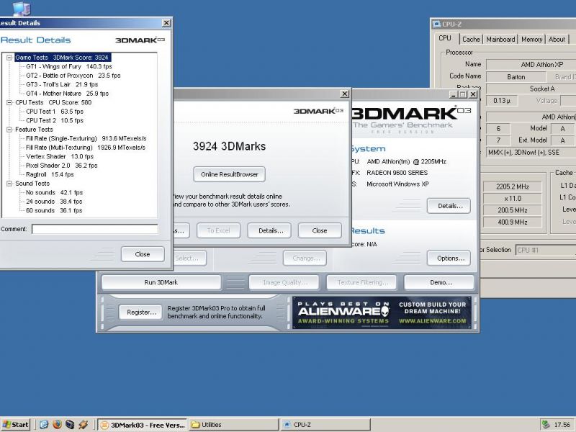This screenshot has width=576, height=432.
Task: Launch Internet Explorer from quick launch
Action: [x=44, y=425]
